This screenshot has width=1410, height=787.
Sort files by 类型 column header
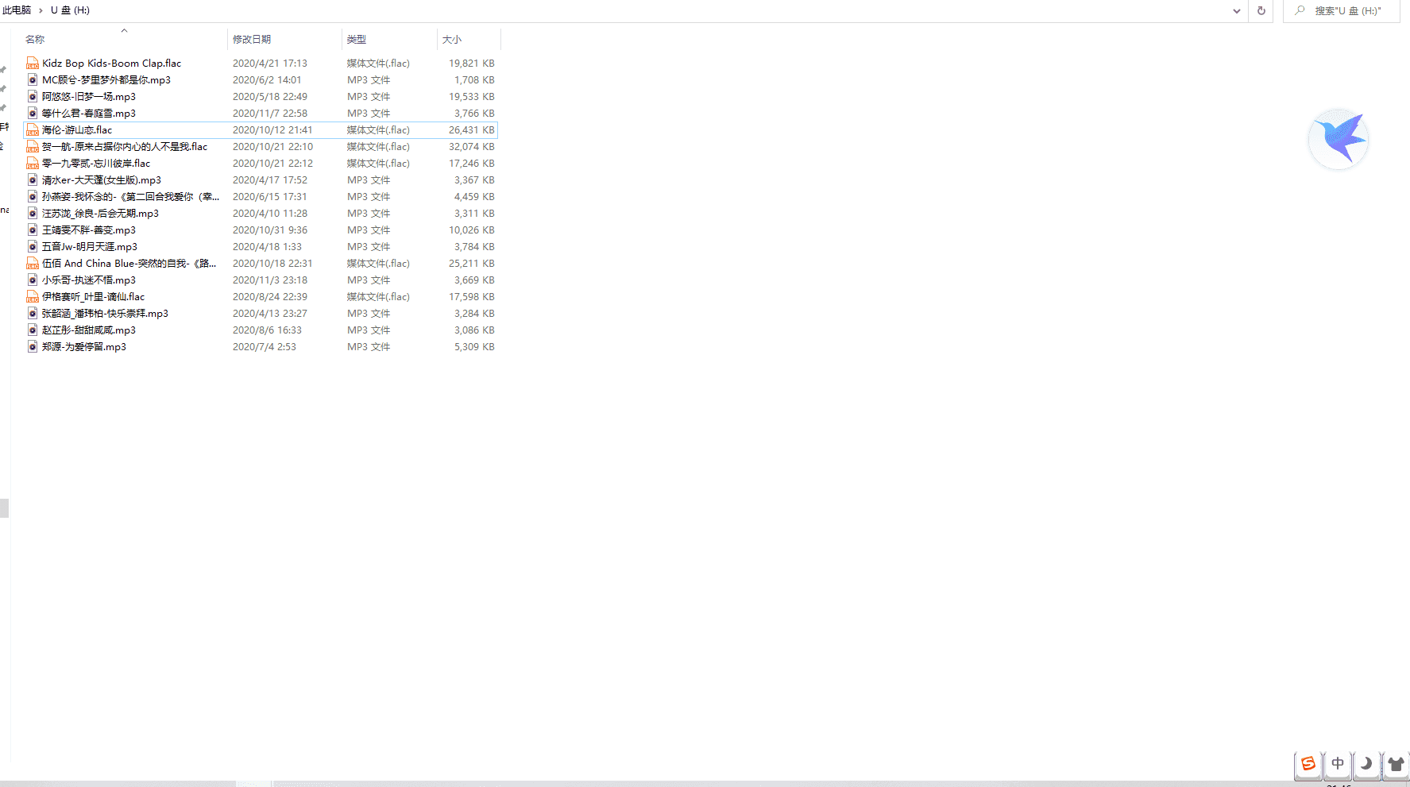pyautogui.click(x=356, y=40)
